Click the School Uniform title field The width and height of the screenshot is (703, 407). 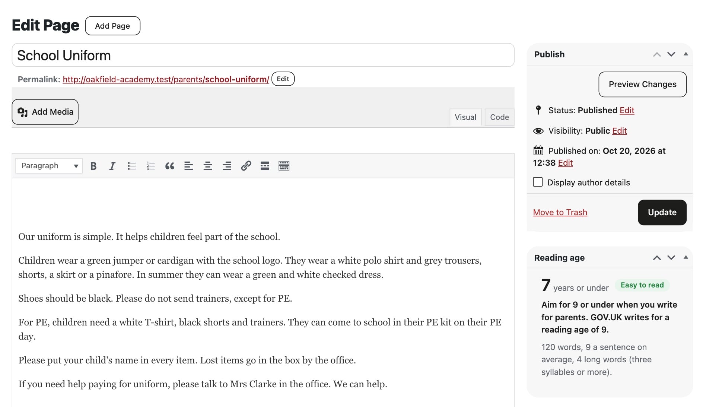263,55
